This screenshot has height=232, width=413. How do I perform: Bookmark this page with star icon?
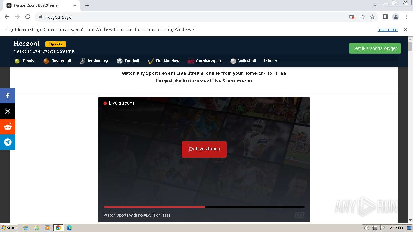click(x=372, y=17)
